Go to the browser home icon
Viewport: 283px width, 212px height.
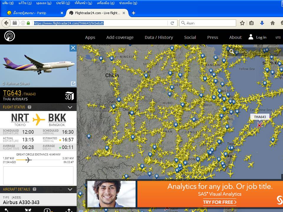click(272, 23)
